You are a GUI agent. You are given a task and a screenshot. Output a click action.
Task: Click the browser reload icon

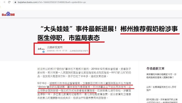pyautogui.click(x=9, y=2)
